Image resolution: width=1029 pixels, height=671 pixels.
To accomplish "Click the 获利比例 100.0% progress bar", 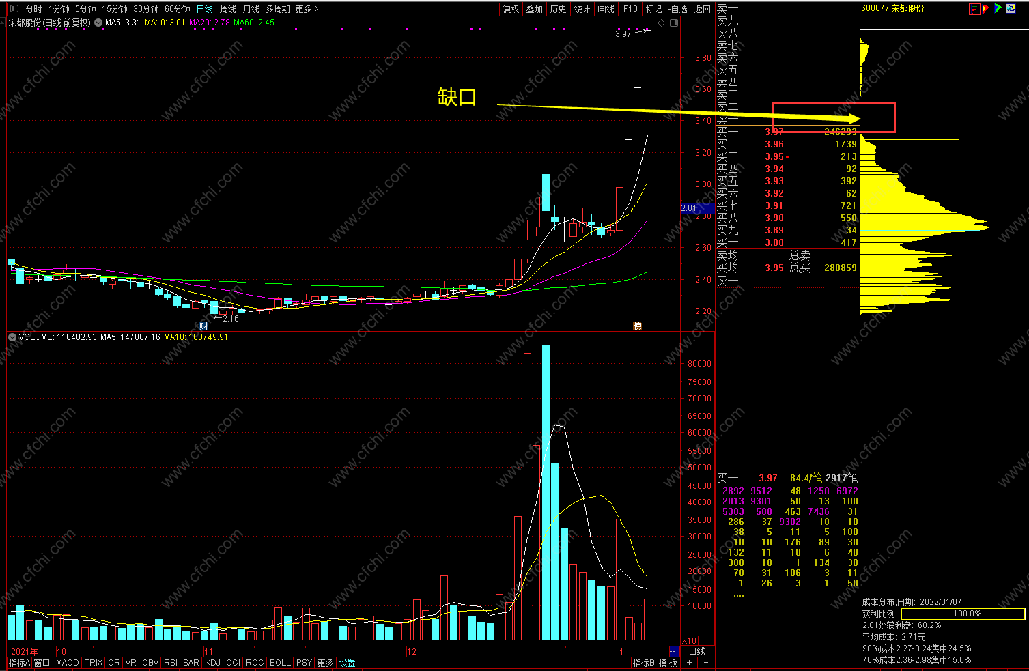I will click(x=963, y=614).
